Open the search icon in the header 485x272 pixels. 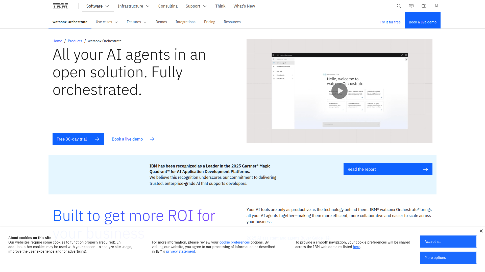399,6
